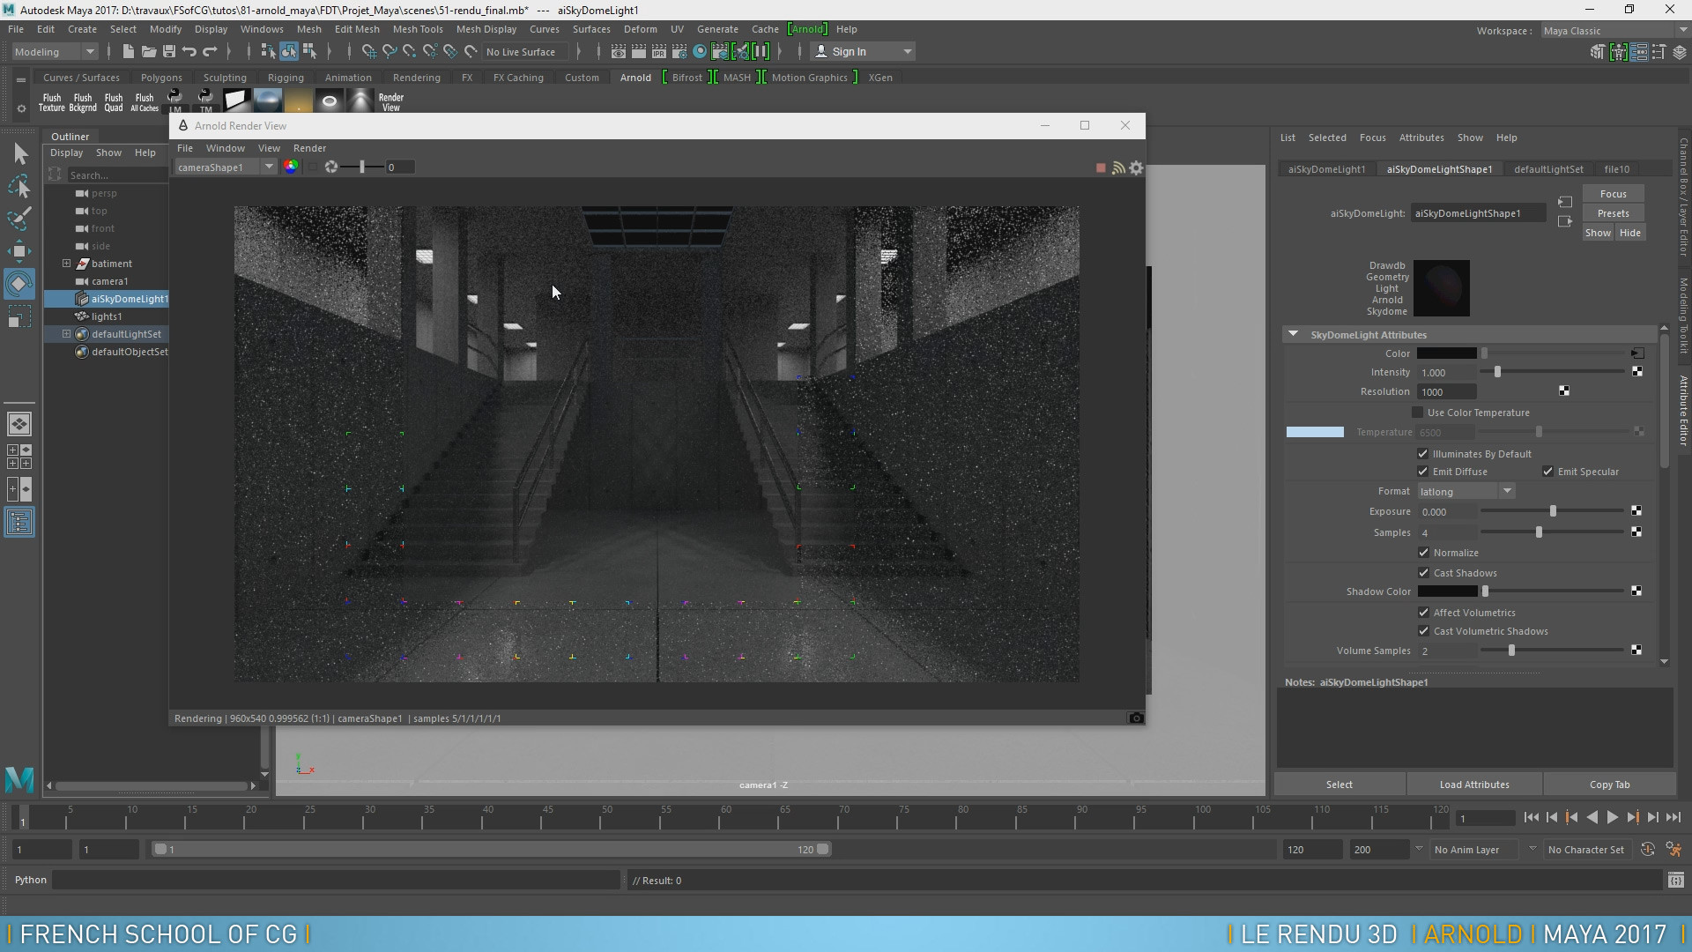Click the Arnold photometric light shelf icon
The width and height of the screenshot is (1692, 952).
(x=360, y=100)
